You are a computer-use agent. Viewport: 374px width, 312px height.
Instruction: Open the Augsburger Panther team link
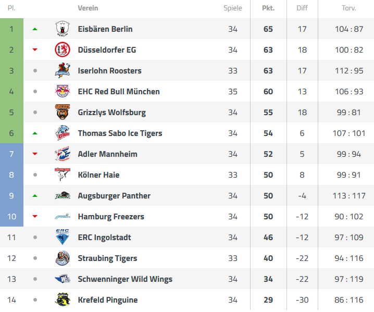(114, 196)
